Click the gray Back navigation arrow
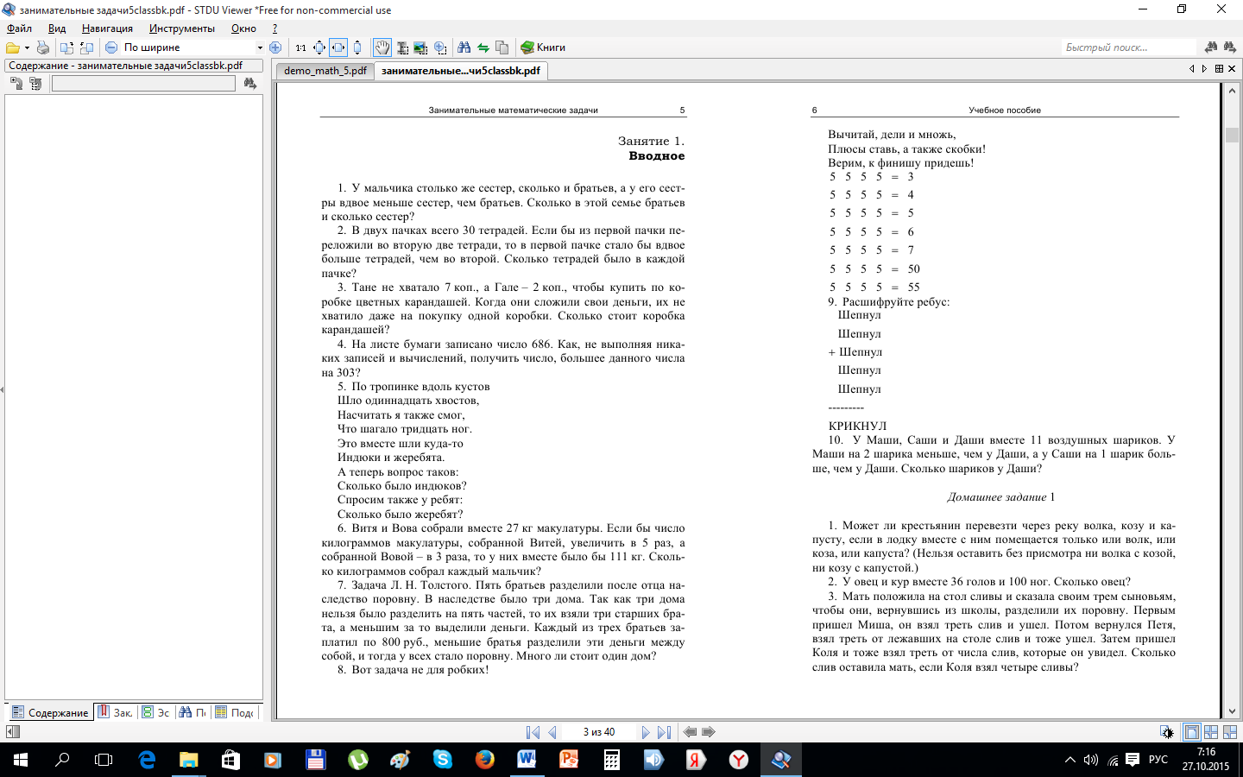Screen dimensions: 1243x777 click(690, 732)
